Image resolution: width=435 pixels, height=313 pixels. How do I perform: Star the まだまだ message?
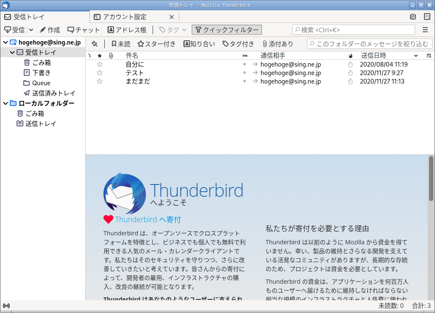(100, 81)
